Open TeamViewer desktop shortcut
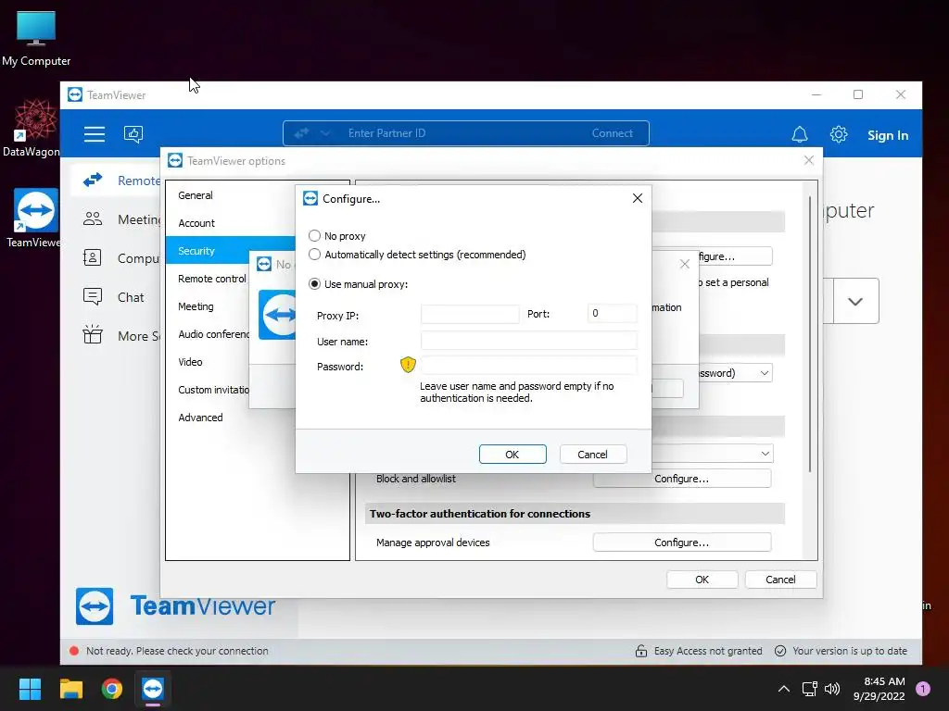 (x=34, y=218)
